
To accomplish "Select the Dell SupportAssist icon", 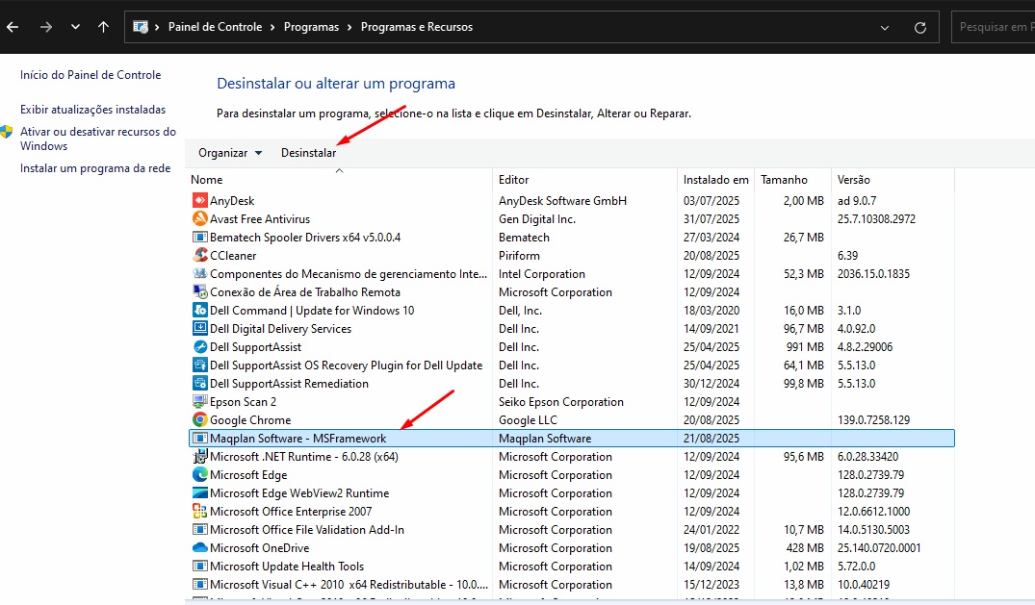I will pos(199,346).
